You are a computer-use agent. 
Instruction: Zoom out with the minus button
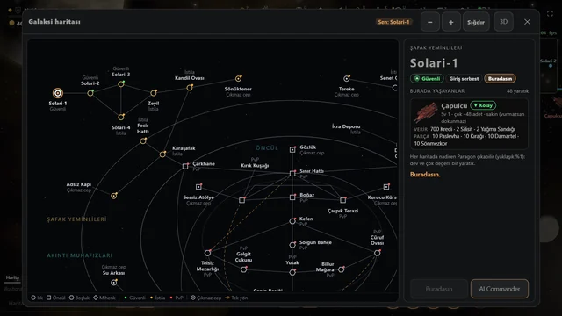(x=430, y=22)
